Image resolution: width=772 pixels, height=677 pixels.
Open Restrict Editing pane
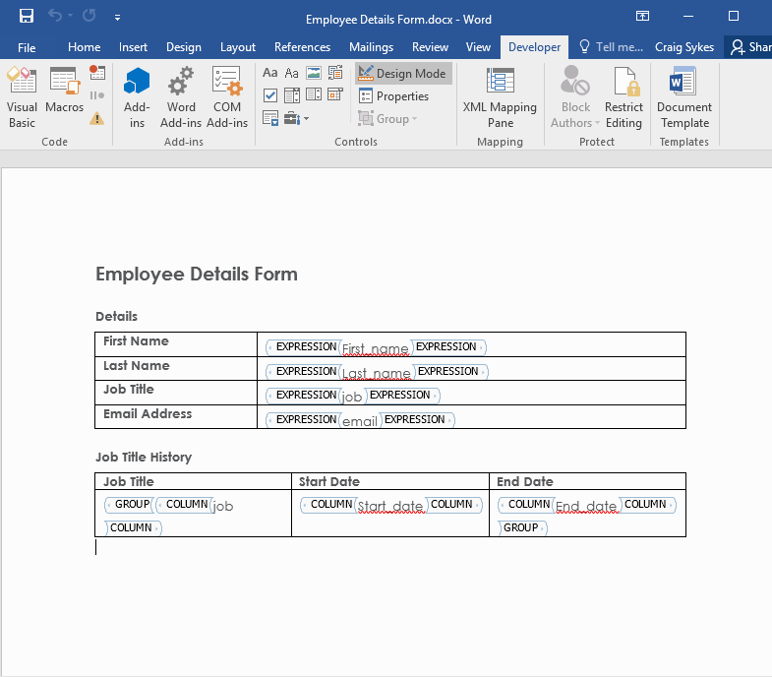[x=624, y=97]
